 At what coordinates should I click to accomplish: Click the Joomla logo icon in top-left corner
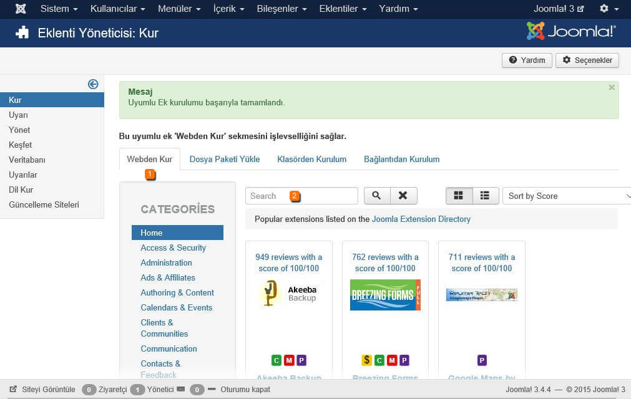pyautogui.click(x=21, y=9)
